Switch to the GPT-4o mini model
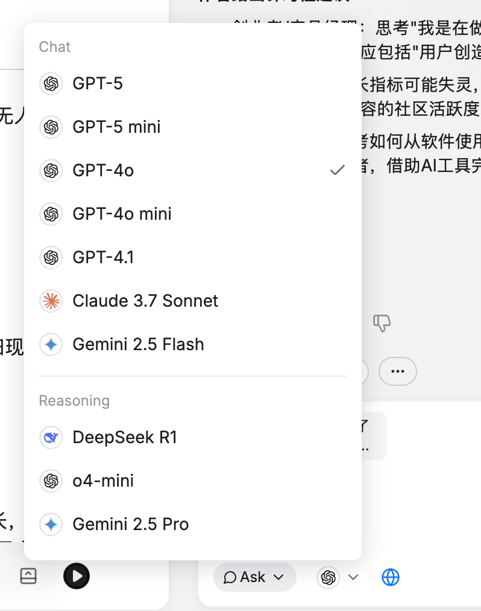Image resolution: width=481 pixels, height=611 pixels. pos(193,214)
